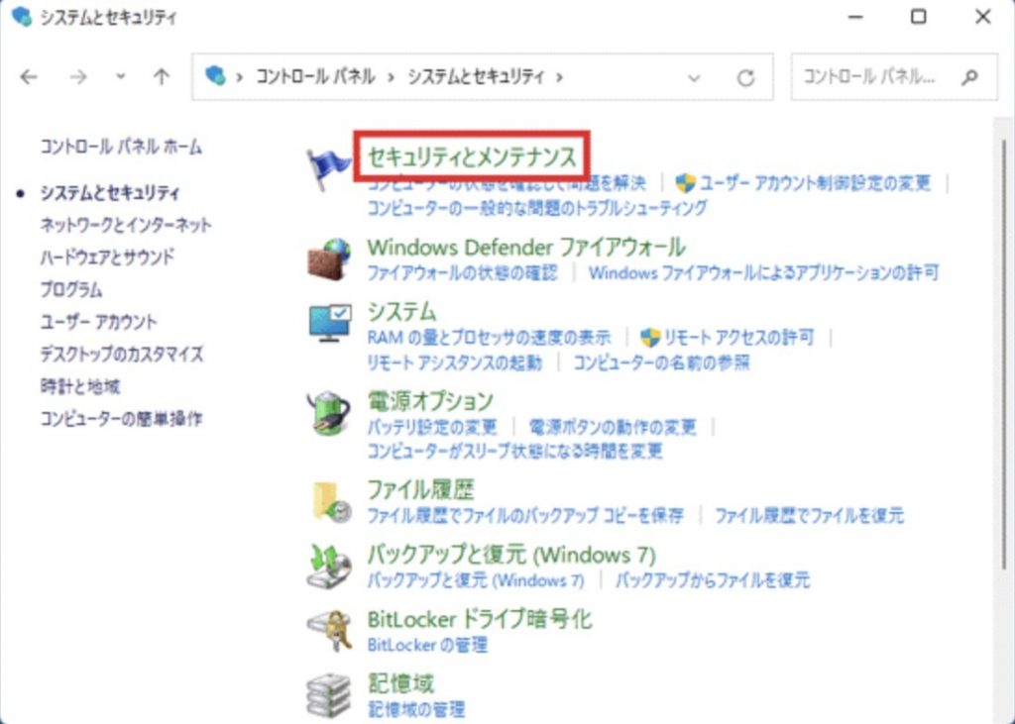Select システムとセキュリティ in the address breadcrumb
This screenshot has height=724, width=1015.
click(476, 77)
